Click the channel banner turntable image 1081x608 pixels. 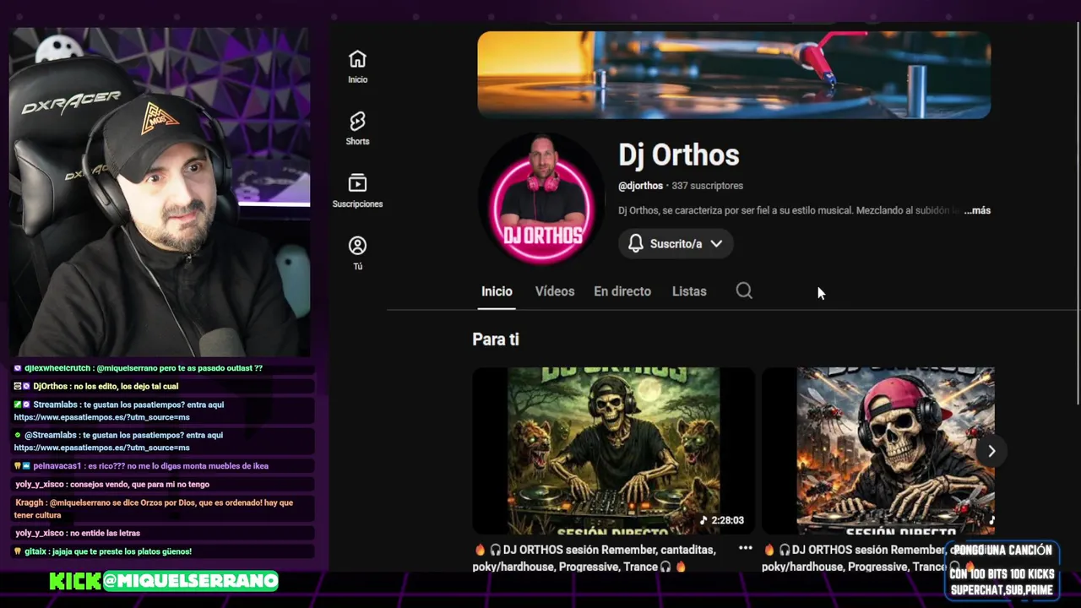point(734,75)
